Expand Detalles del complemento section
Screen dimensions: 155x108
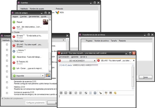(x=2, y=98)
